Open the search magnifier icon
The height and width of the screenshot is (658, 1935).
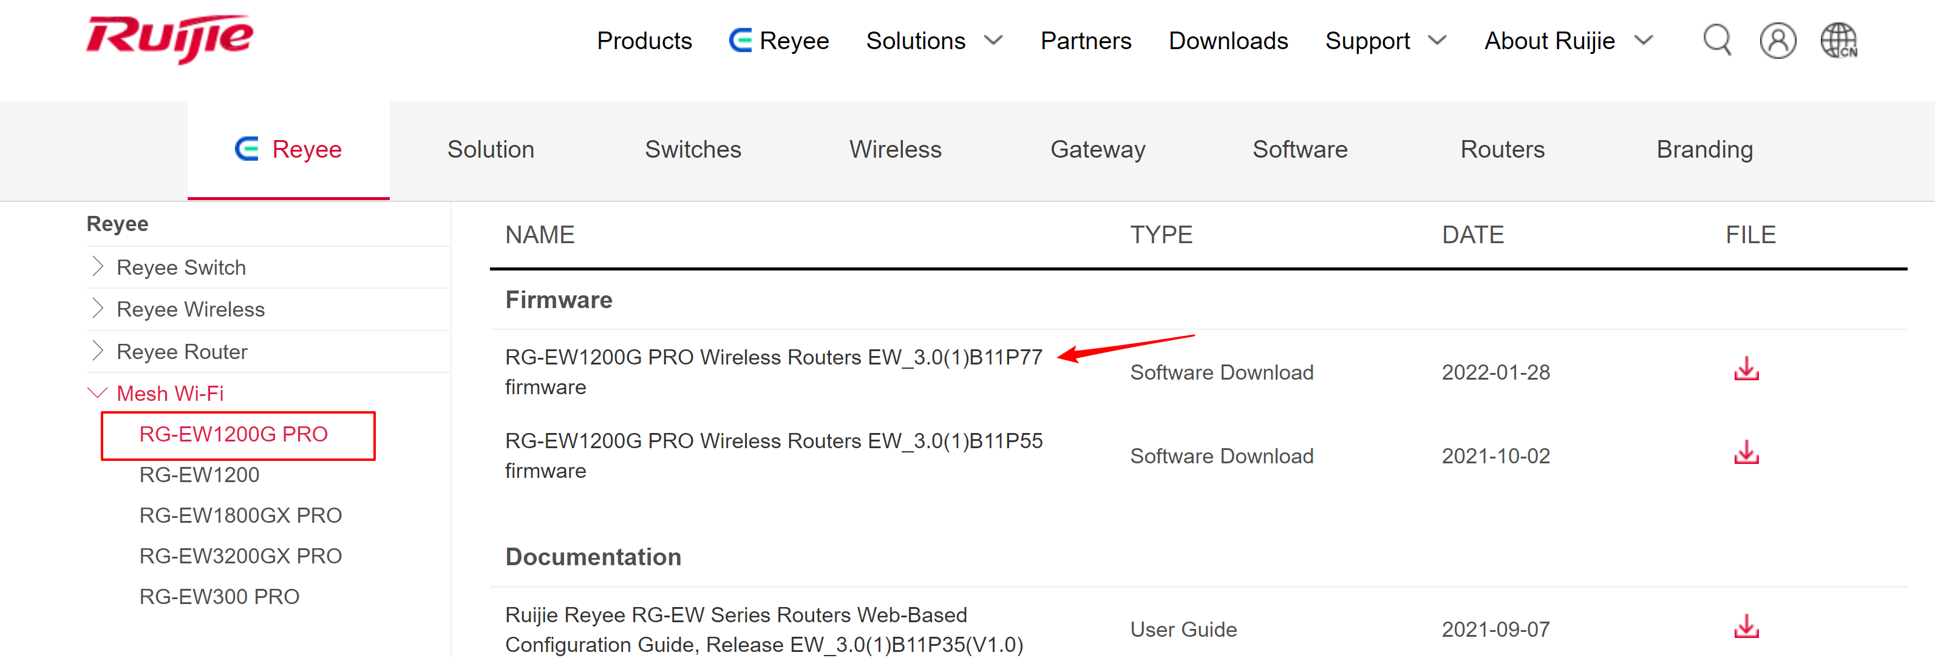pos(1717,41)
